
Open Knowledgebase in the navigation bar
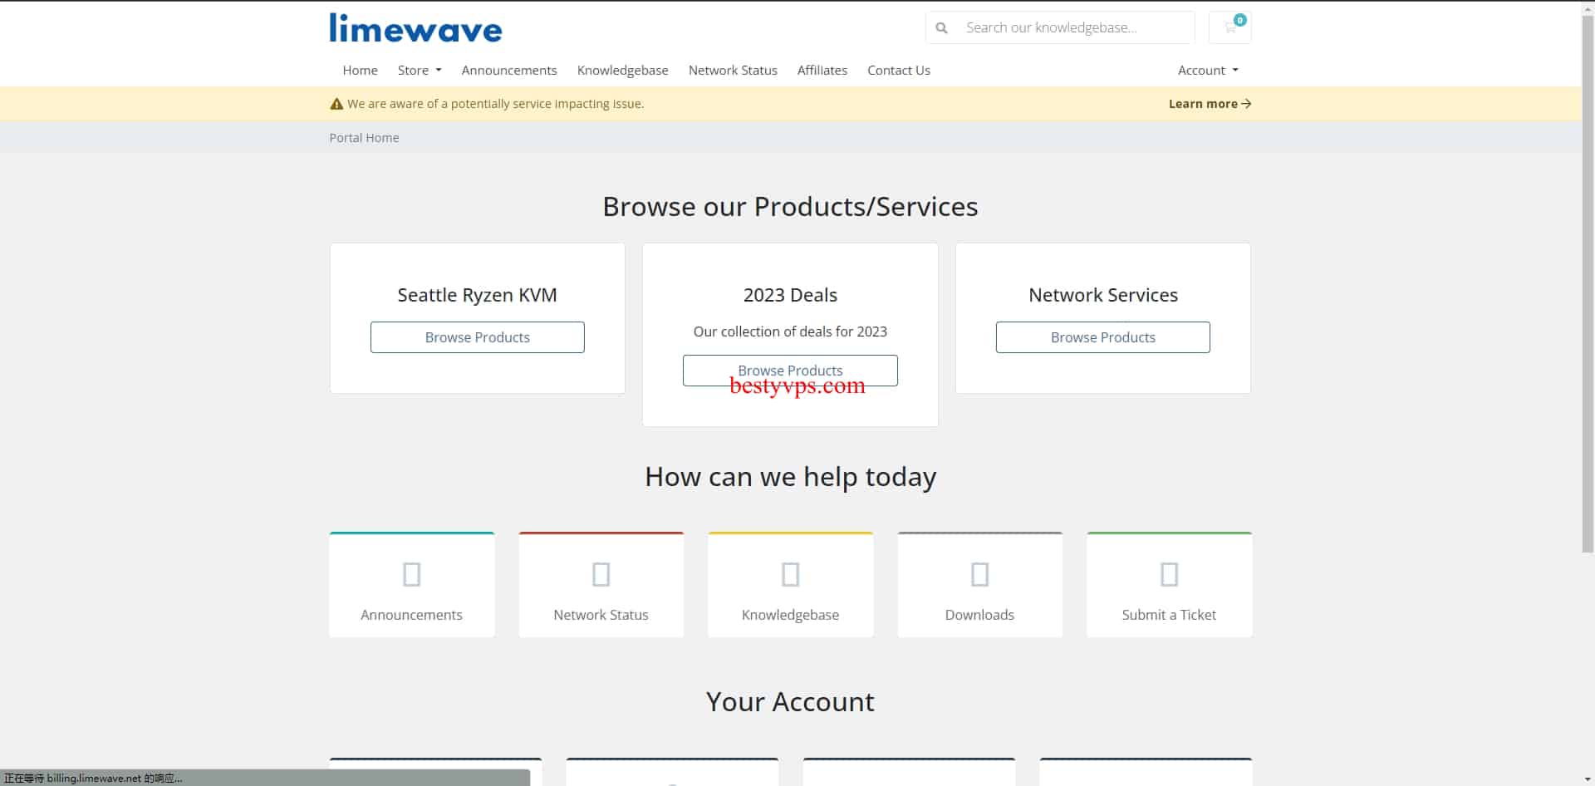622,71
